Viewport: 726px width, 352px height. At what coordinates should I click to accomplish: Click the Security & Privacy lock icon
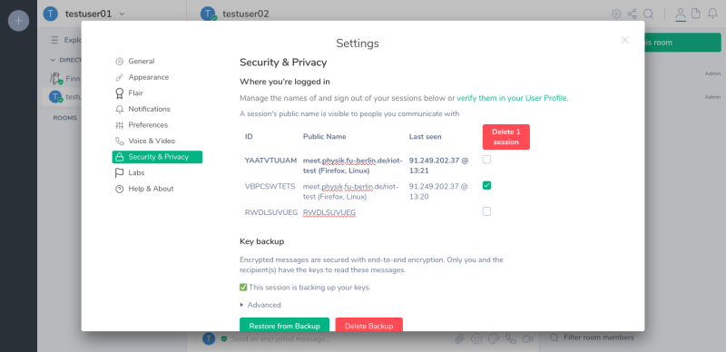[x=120, y=157]
